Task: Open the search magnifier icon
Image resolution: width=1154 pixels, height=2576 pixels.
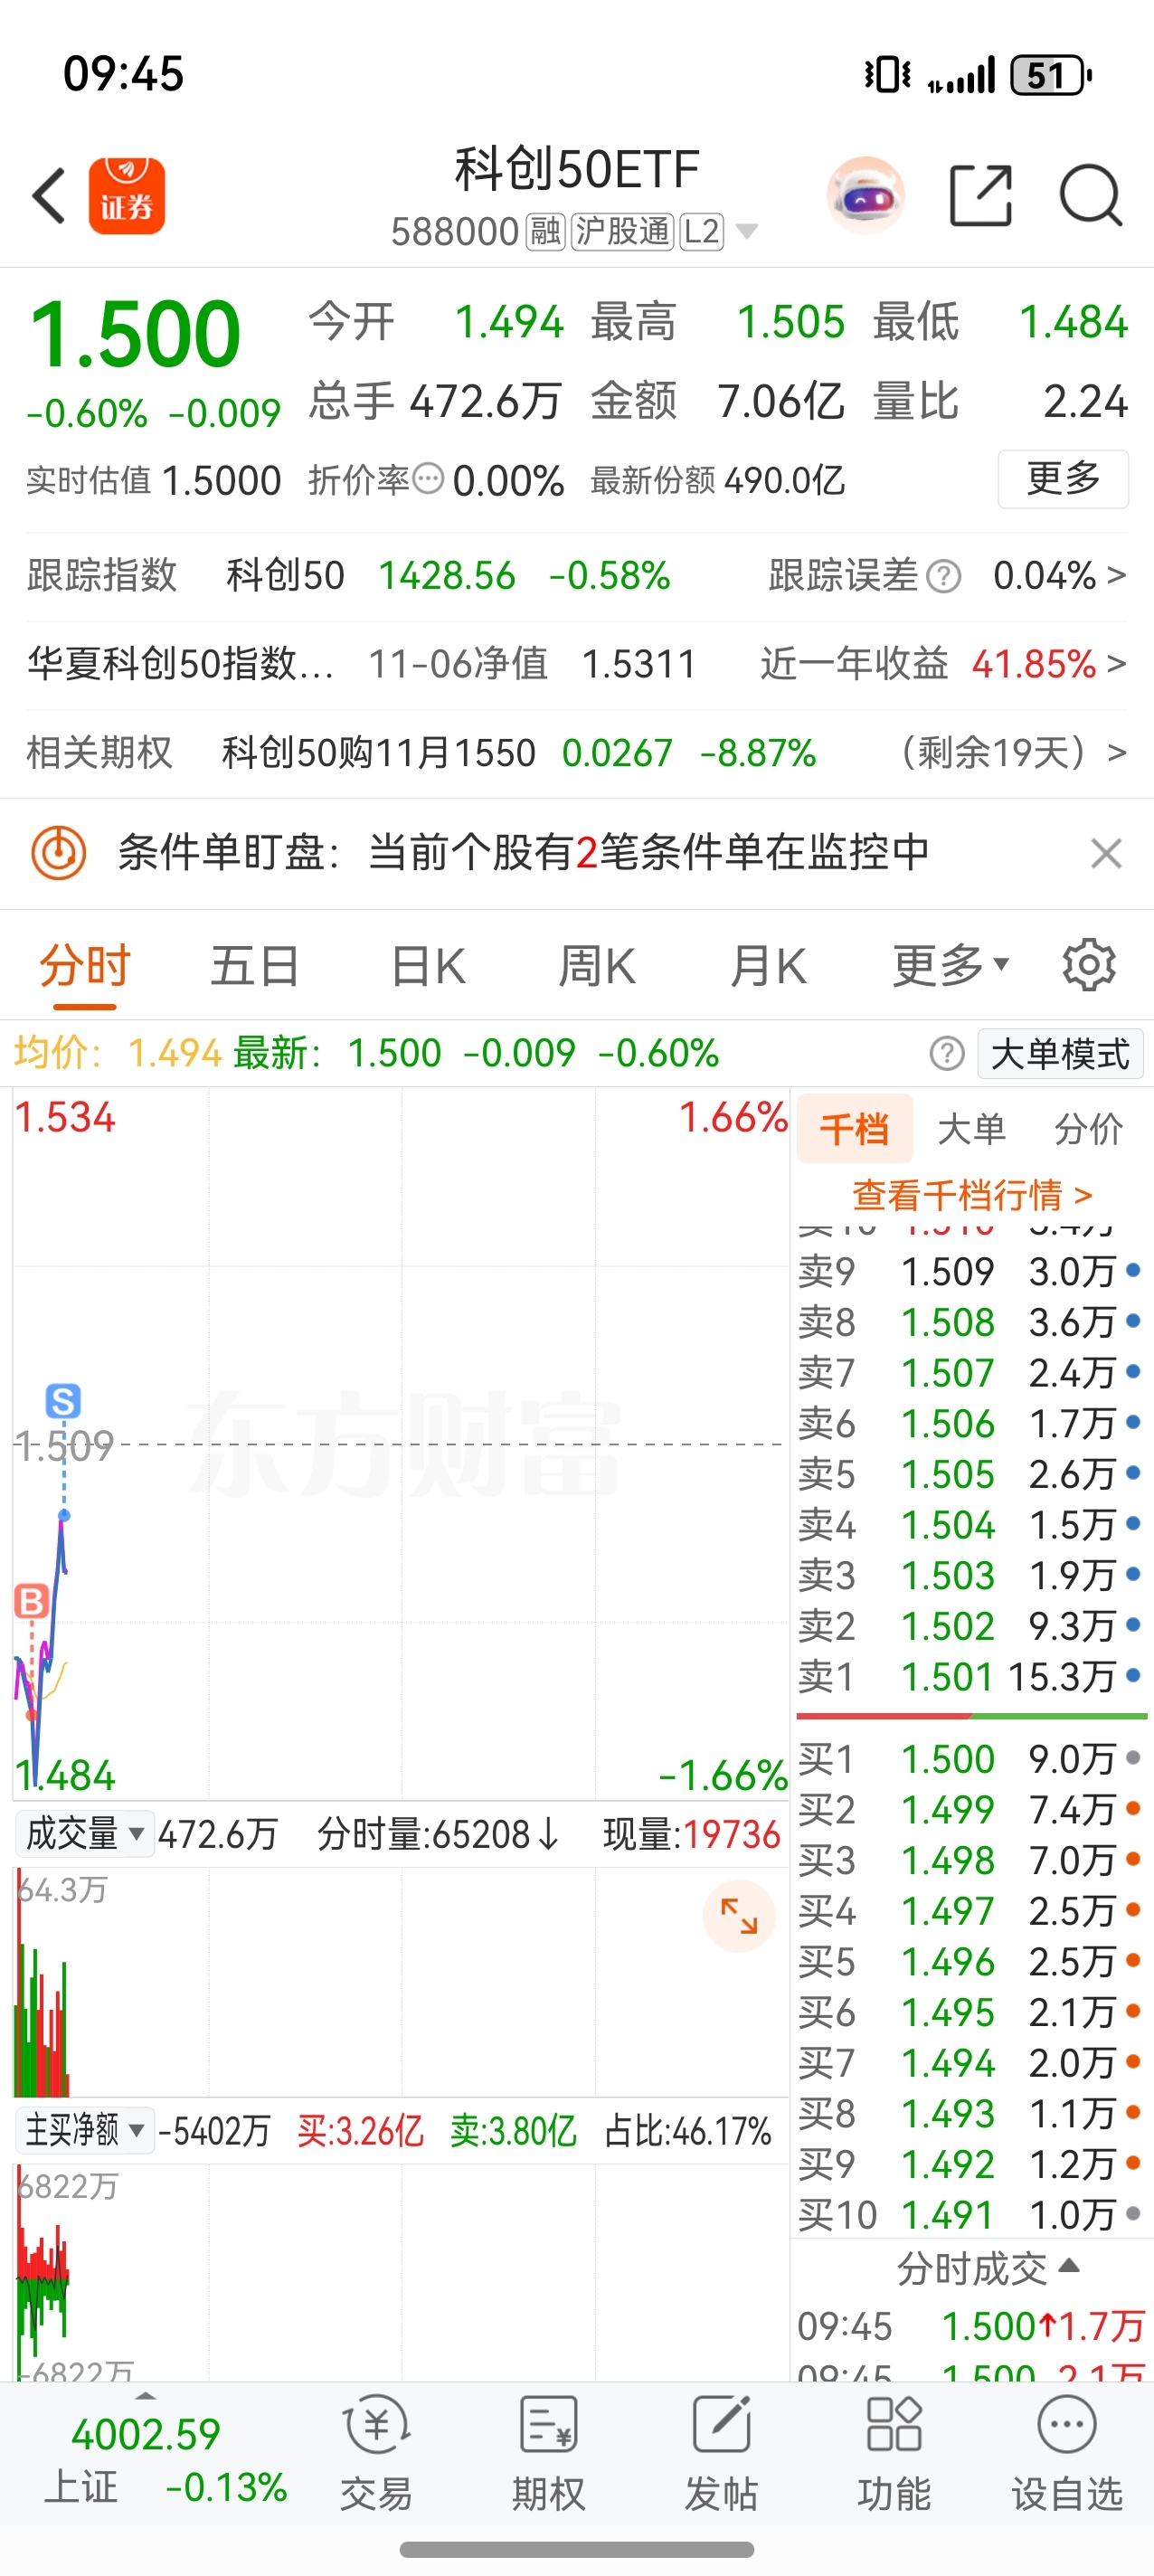Action: (x=1090, y=195)
